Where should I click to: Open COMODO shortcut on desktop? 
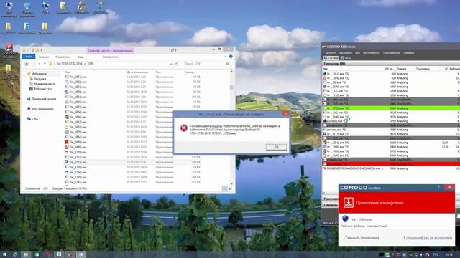9,50
